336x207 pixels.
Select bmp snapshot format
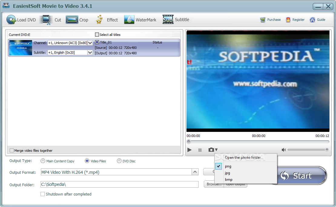pyautogui.click(x=229, y=180)
